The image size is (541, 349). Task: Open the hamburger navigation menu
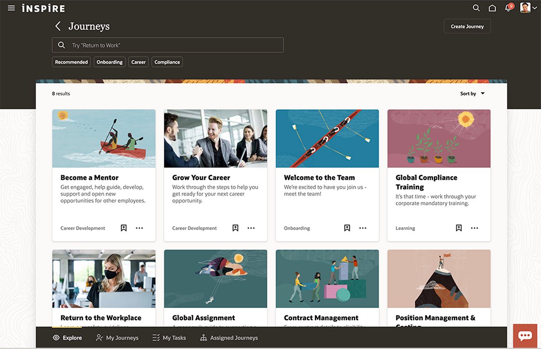[11, 8]
